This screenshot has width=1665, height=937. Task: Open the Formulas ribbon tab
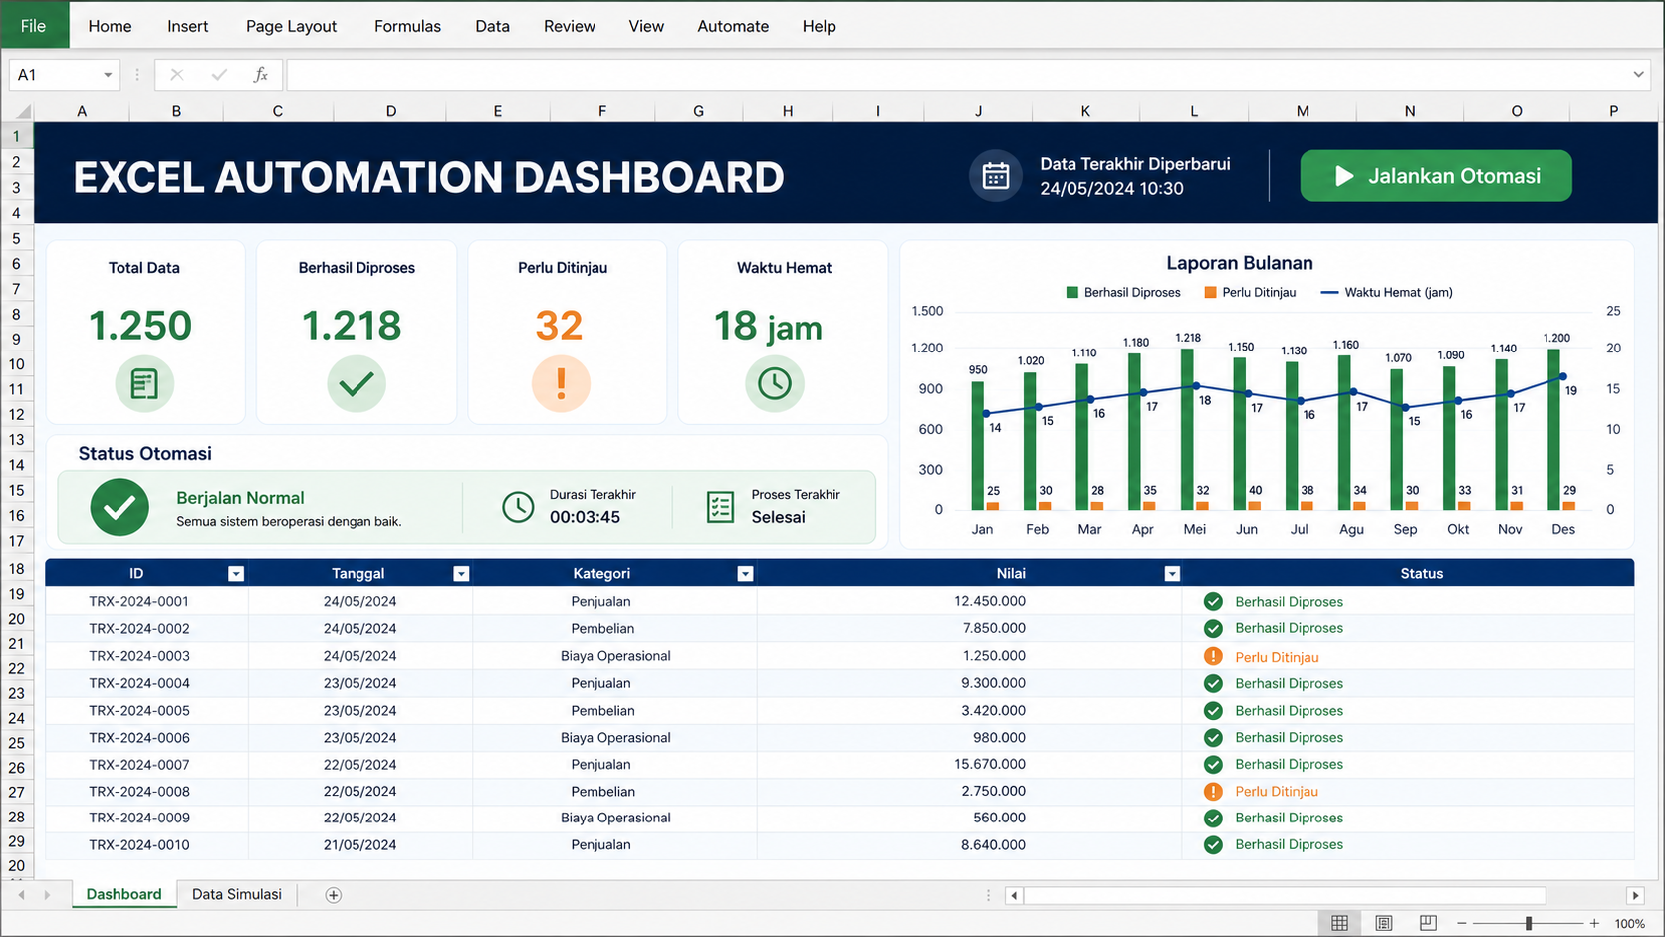407,26
